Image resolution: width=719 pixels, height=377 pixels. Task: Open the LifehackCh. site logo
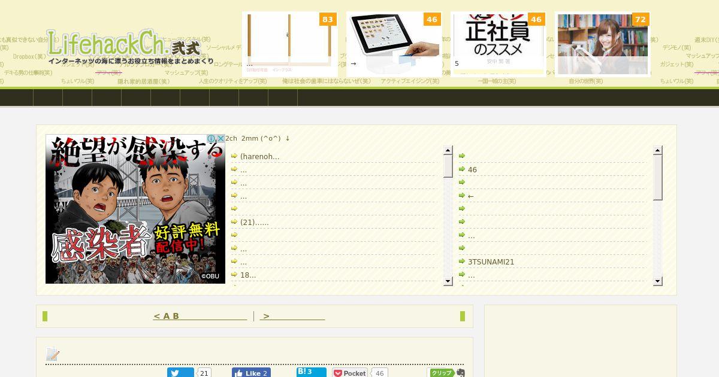click(130, 47)
